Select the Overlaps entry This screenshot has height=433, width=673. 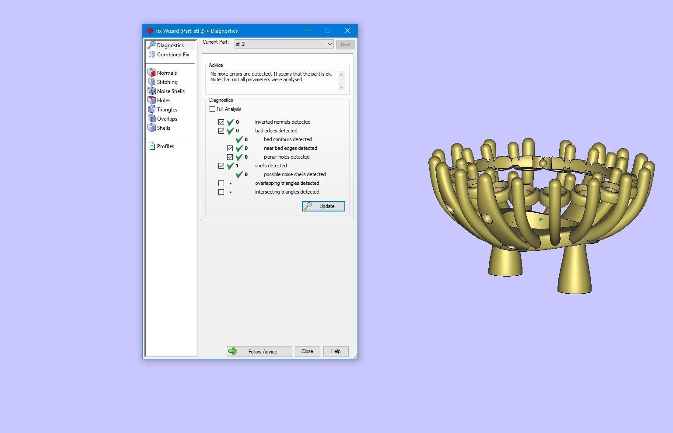[167, 119]
